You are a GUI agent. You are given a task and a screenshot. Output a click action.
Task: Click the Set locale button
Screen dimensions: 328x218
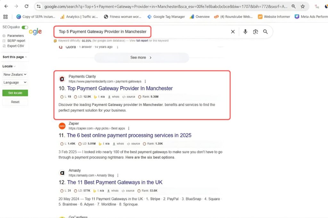[15, 93]
